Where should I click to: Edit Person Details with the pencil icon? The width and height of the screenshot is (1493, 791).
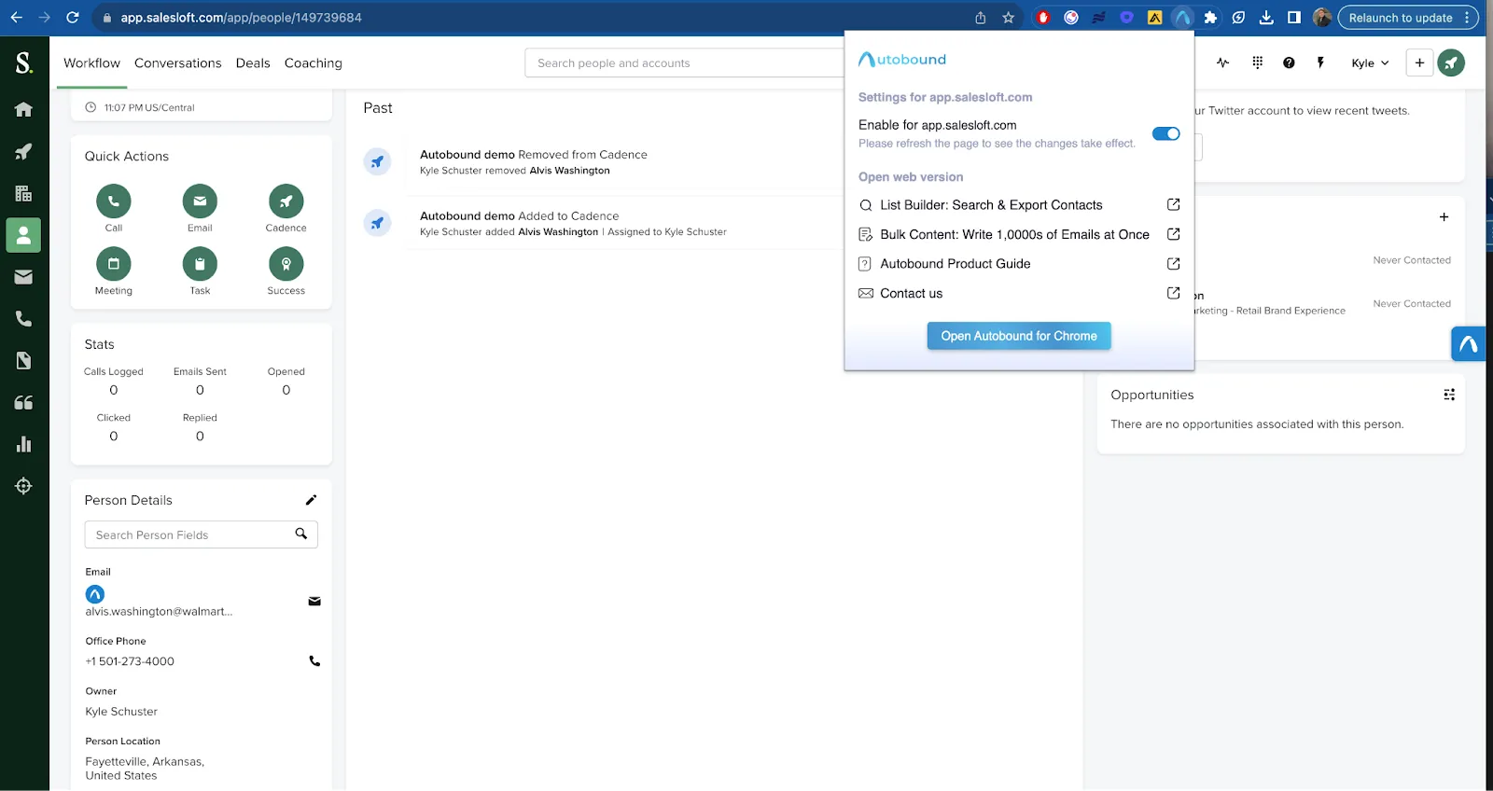click(312, 500)
